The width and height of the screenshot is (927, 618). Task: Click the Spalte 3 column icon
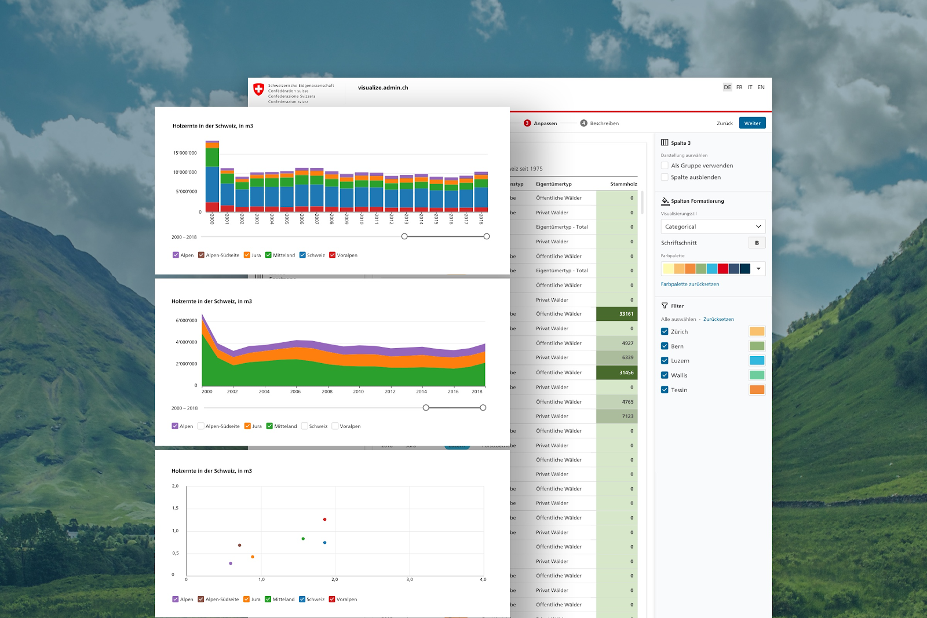click(x=664, y=142)
